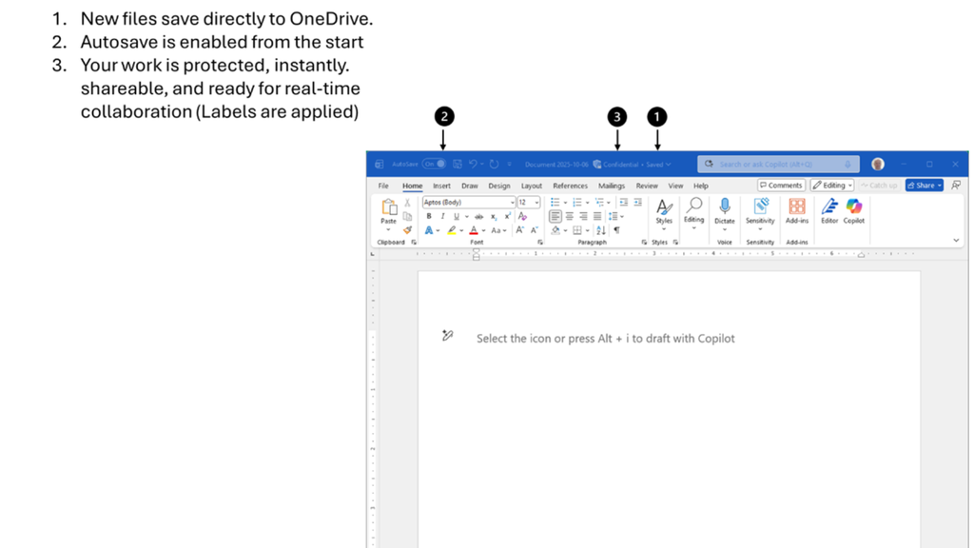Launch the Editor proofing tool
Viewport: 974px width, 548px height.
point(829,210)
